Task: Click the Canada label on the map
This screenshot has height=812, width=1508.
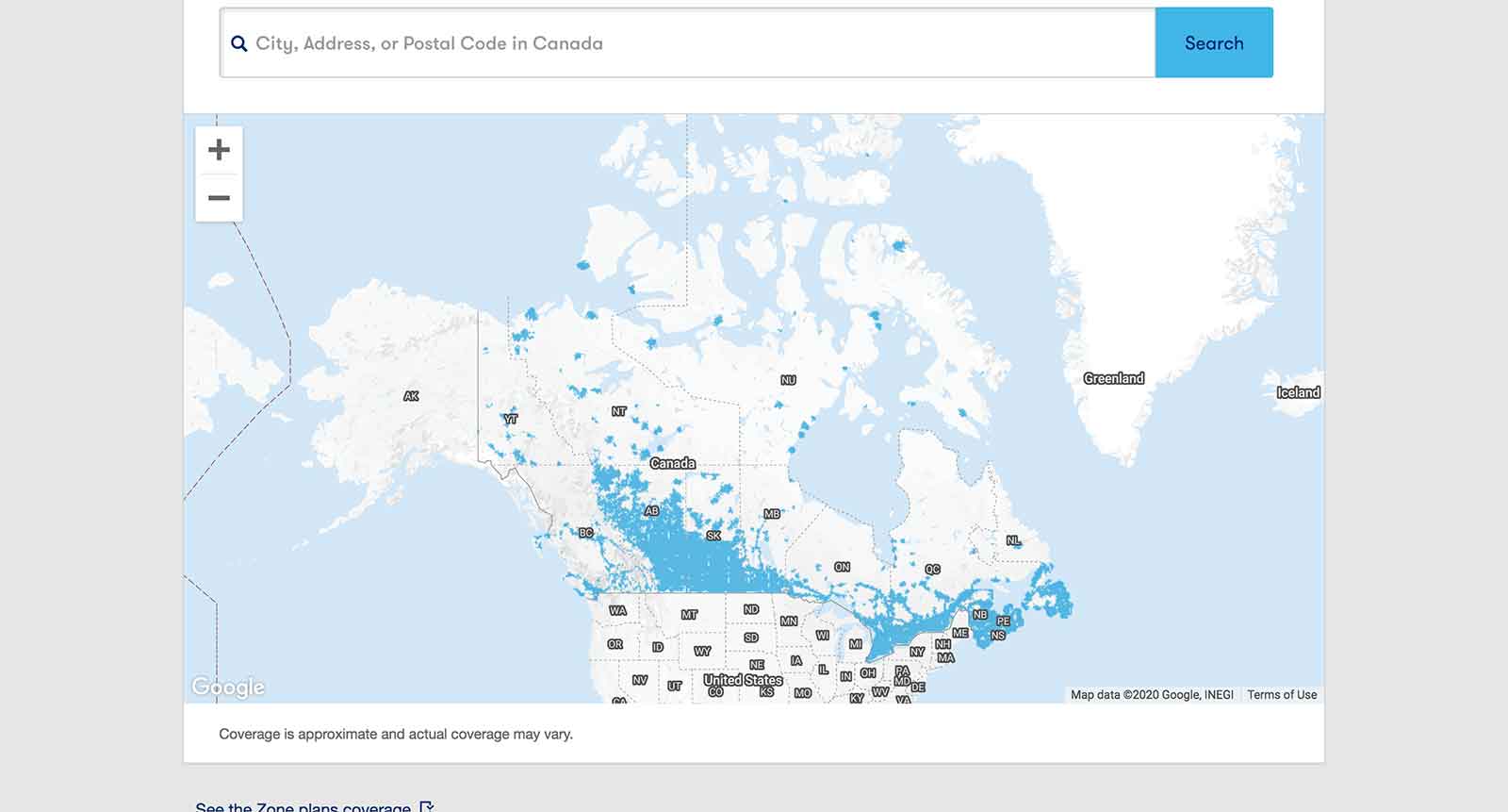Action: pyautogui.click(x=673, y=463)
